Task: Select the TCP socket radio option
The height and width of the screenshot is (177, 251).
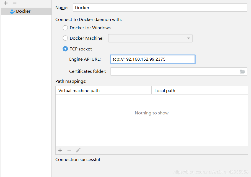Action: (65, 49)
